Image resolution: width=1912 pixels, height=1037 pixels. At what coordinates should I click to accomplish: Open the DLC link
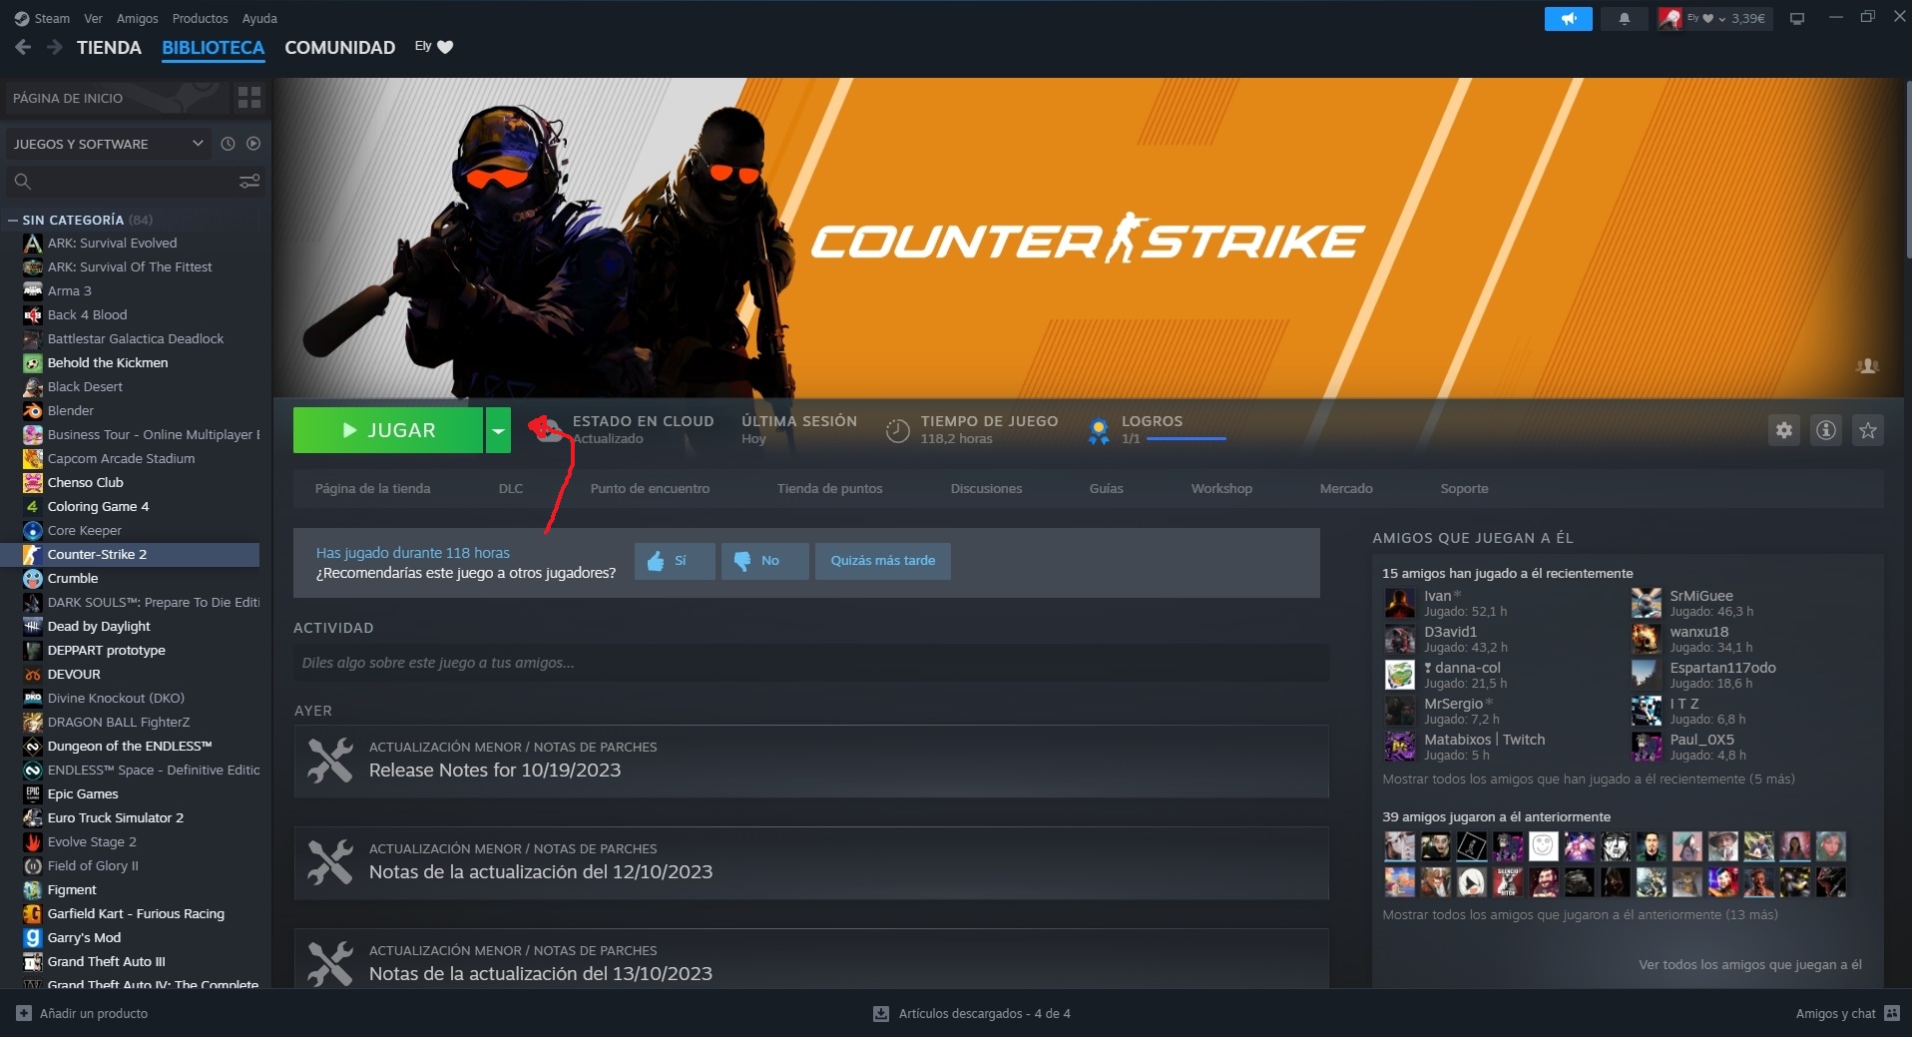click(510, 488)
